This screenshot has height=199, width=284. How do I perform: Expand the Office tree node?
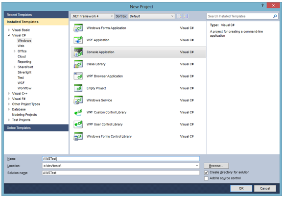(x=15, y=51)
